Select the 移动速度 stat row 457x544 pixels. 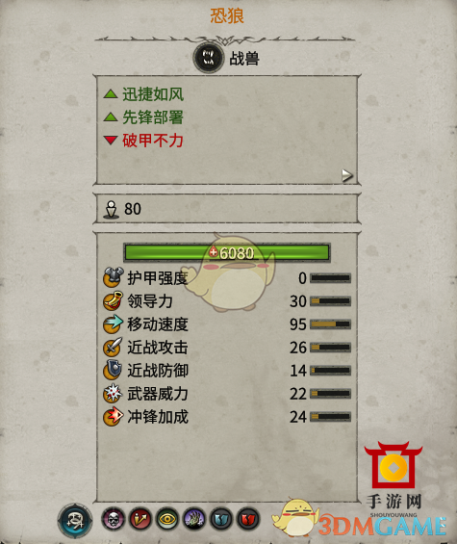click(227, 324)
